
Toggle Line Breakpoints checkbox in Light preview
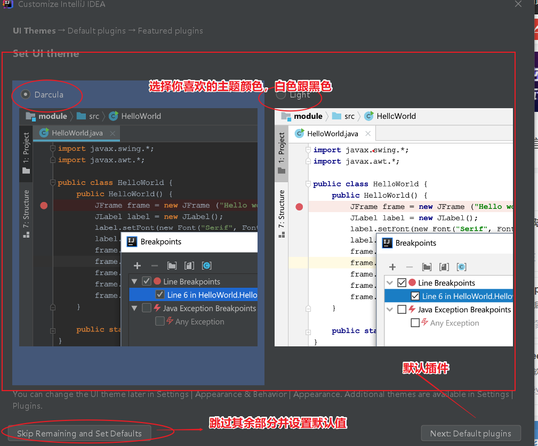(402, 282)
